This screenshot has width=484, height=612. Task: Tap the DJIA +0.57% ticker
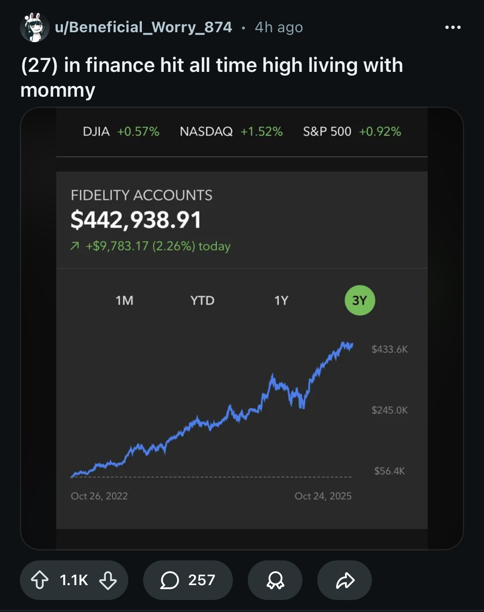click(121, 131)
